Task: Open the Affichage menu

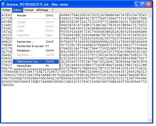Action: pyautogui.click(x=42, y=10)
